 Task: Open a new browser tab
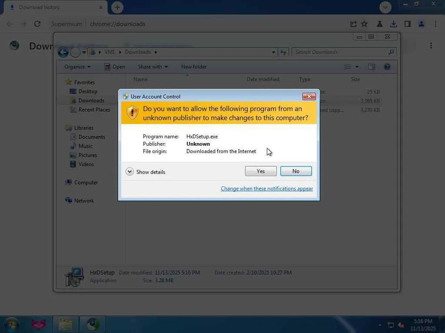click(x=117, y=7)
